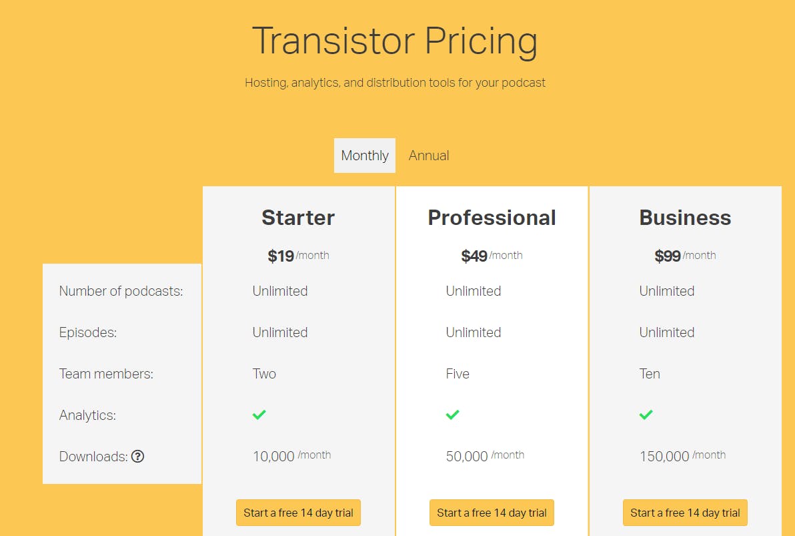Click the 150,000 /month downloads value
This screenshot has height=536, width=795.
tap(682, 456)
